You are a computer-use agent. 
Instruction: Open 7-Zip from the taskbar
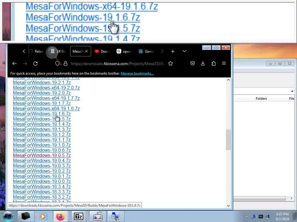click(79, 216)
